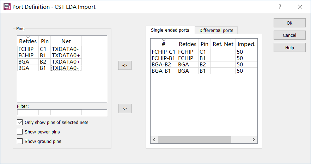This screenshot has width=311, height=164.
Task: Click the Filter input field
Action: coord(62,113)
